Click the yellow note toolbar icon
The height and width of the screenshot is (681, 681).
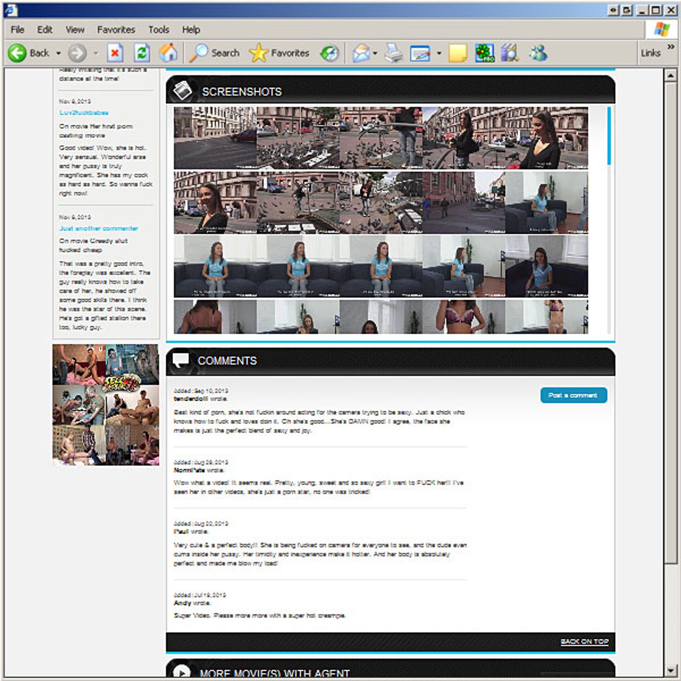pos(457,53)
